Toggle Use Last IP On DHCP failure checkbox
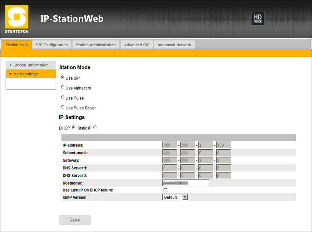This screenshot has width=312, height=232. pyautogui.click(x=166, y=190)
